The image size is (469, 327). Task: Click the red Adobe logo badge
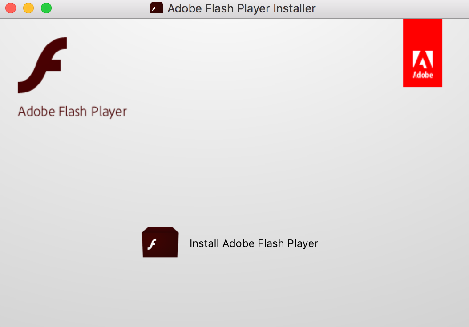click(x=422, y=52)
